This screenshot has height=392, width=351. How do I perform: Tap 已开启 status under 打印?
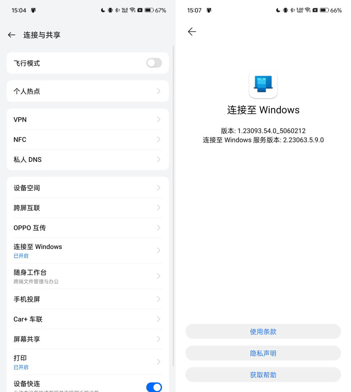(21, 367)
